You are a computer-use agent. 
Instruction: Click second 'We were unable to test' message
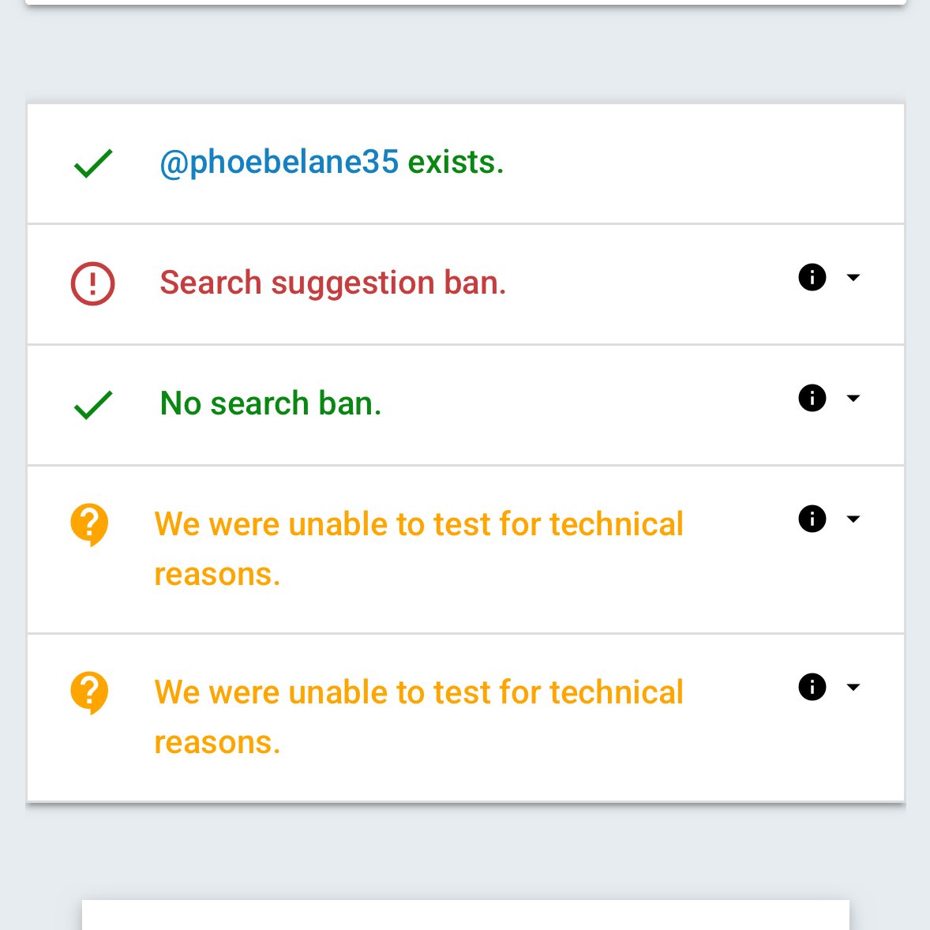418,717
